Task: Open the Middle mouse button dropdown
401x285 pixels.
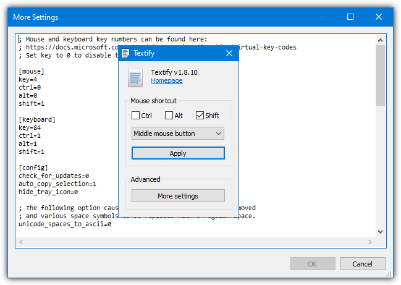Action: click(178, 134)
